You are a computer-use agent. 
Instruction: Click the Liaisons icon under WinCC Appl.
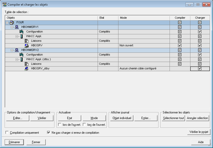[26, 41]
